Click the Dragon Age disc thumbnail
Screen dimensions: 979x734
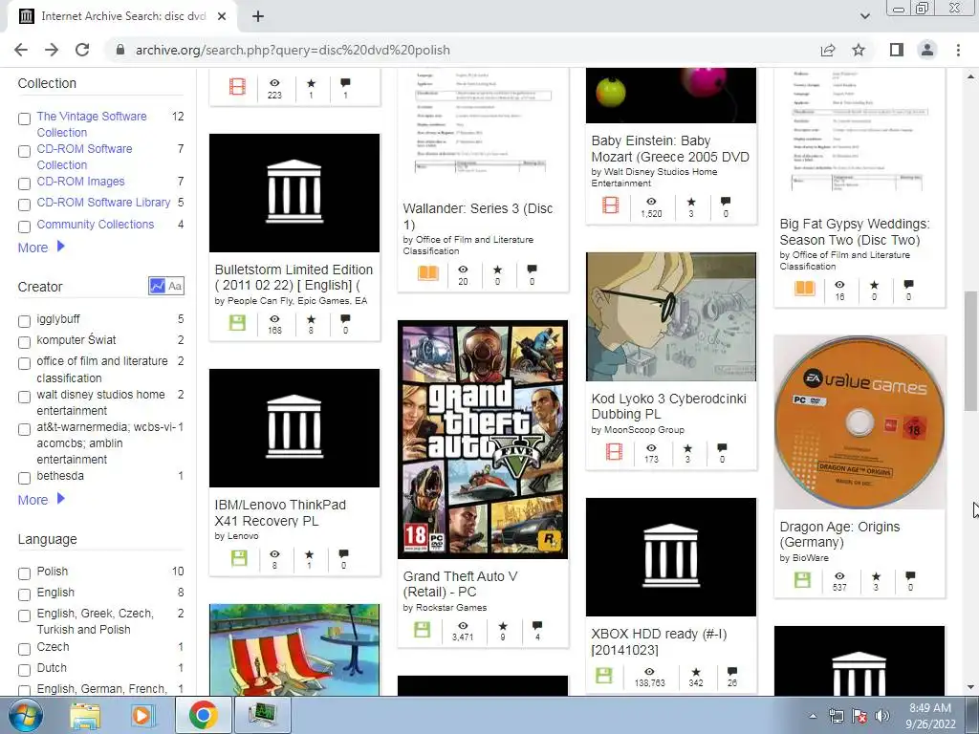point(859,421)
